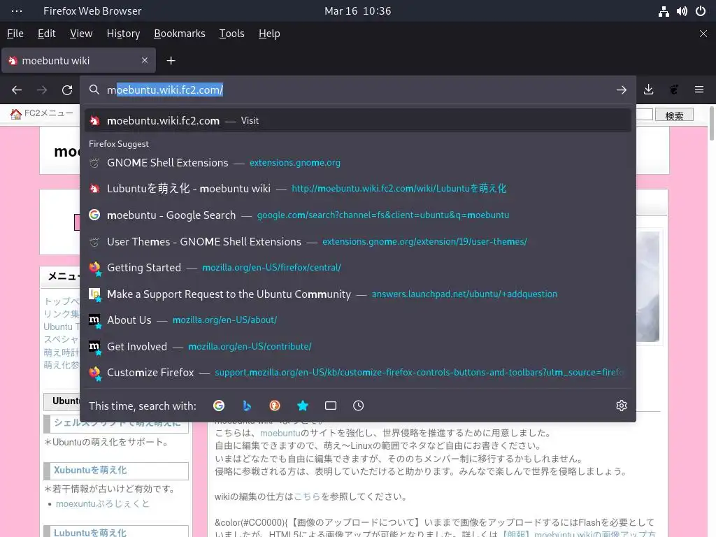Select moebuntu - Google Search suggestion
This screenshot has height=537, width=716.
[x=357, y=215]
